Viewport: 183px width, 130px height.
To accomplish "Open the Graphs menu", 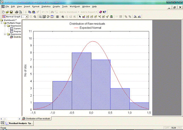I will [x=56, y=6].
